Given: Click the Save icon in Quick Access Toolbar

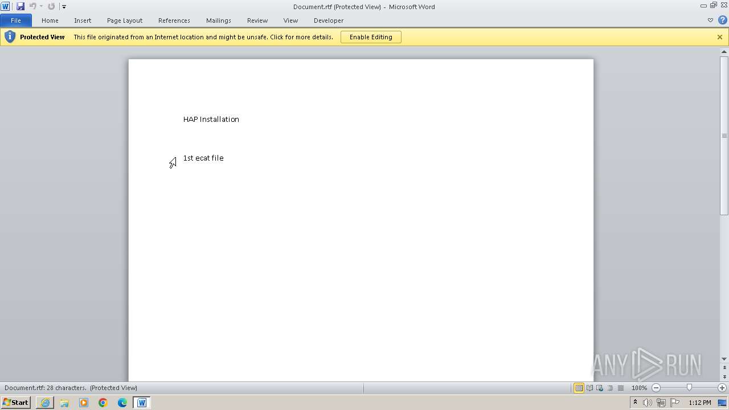Looking at the screenshot, I should pos(21,6).
